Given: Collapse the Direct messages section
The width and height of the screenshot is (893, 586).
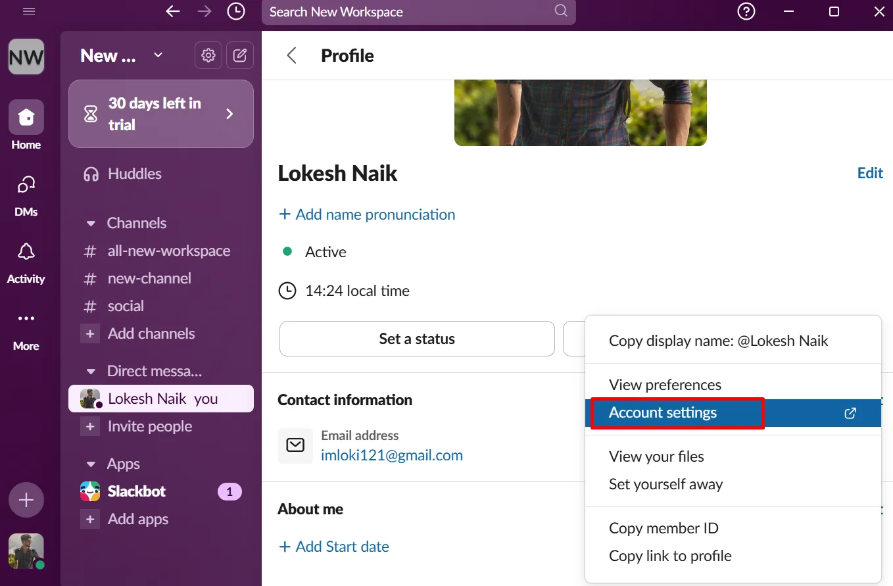Looking at the screenshot, I should (91, 372).
